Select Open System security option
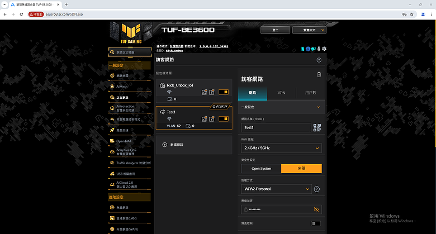 261,169
